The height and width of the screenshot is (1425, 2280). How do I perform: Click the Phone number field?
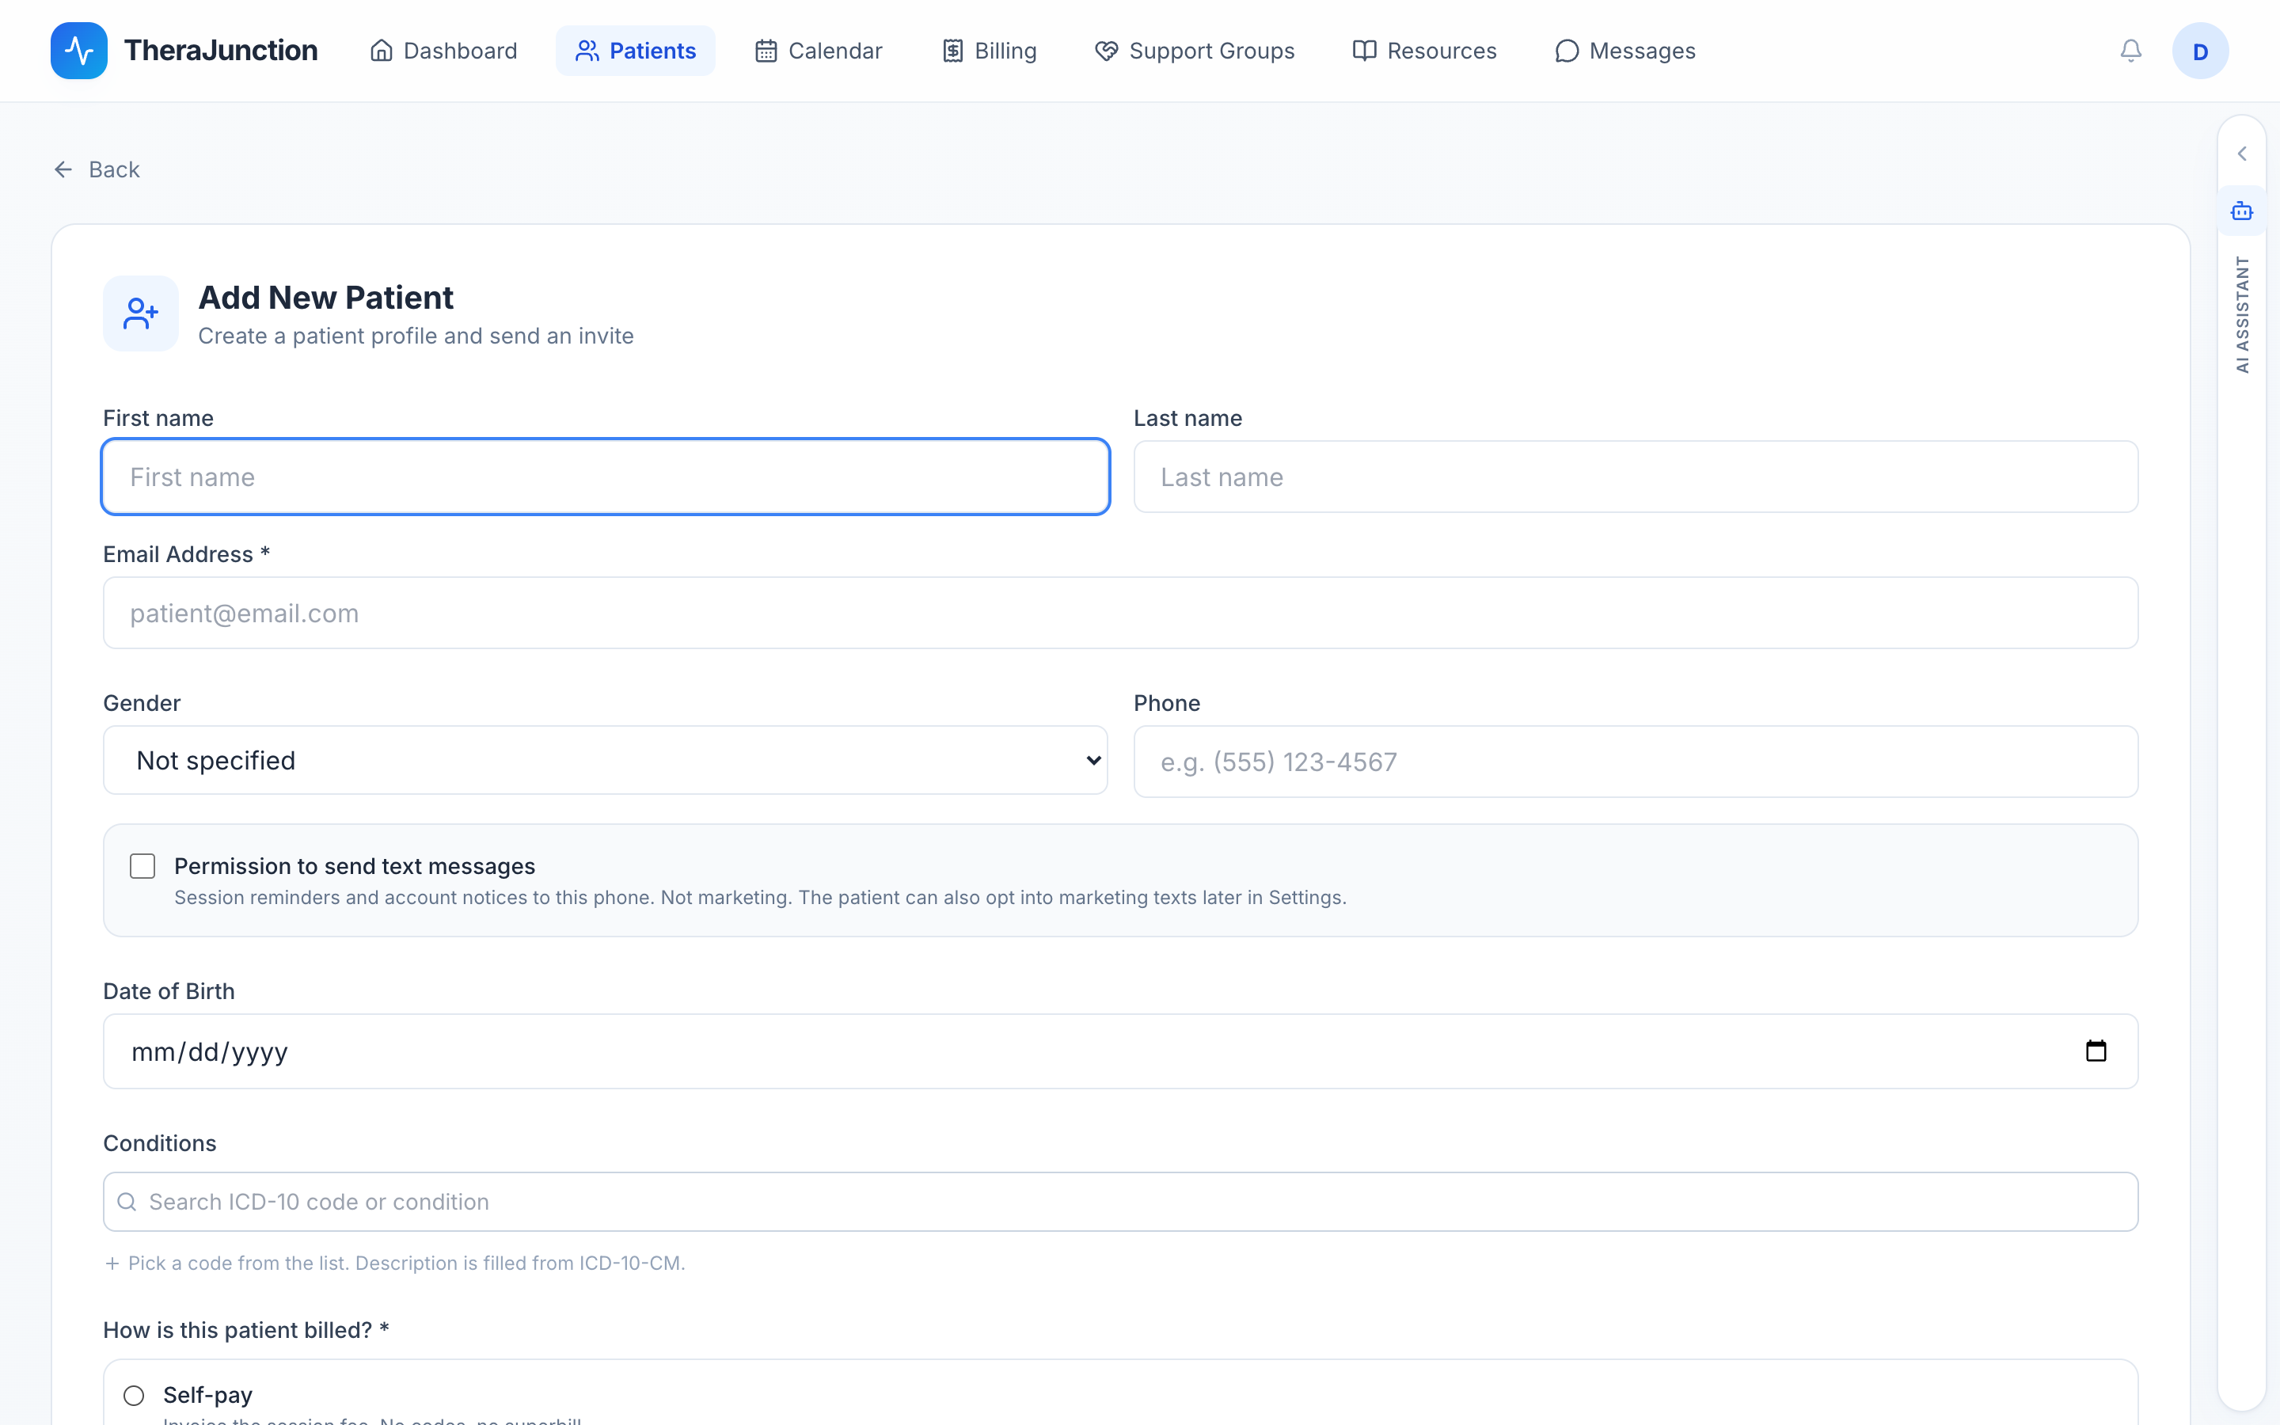[x=1636, y=762]
